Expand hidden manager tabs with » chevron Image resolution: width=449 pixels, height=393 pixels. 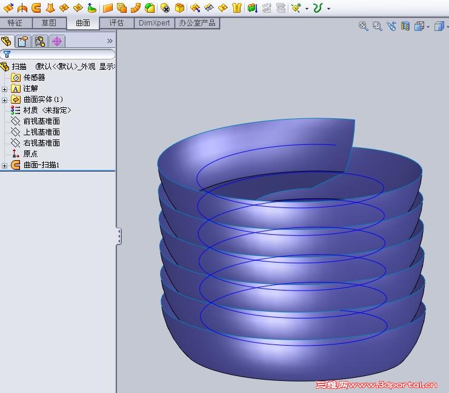pos(110,41)
